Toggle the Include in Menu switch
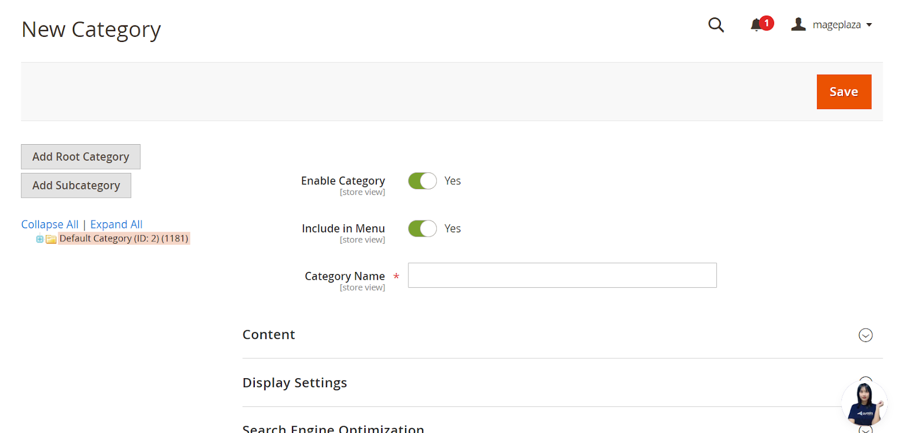 423,228
